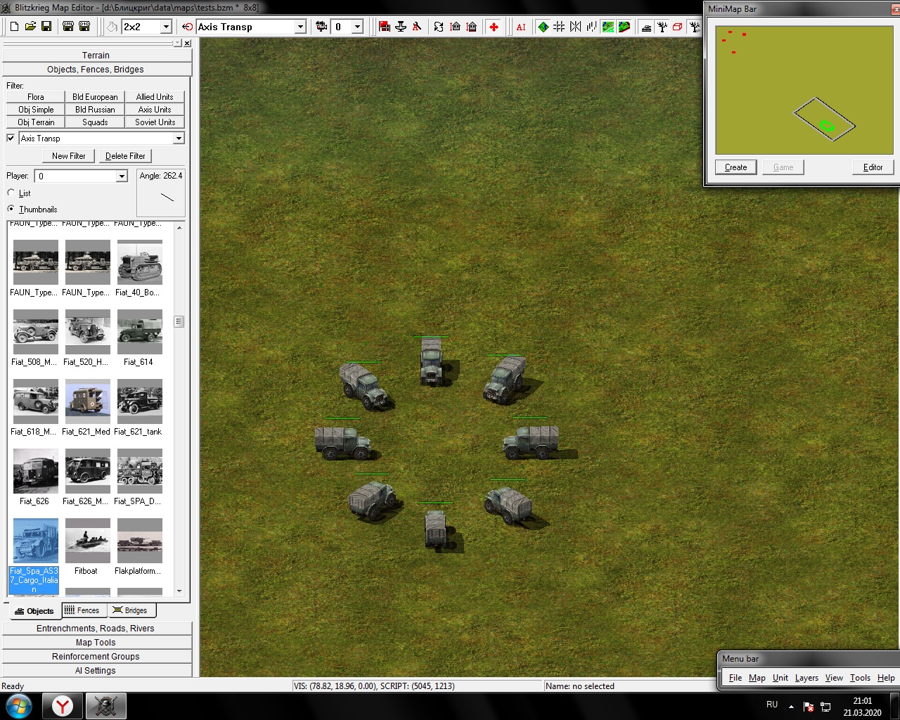The image size is (900, 720).
Task: Click the red grid toolbar icon
Action: pos(385,27)
